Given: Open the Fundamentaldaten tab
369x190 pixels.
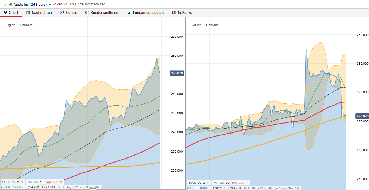Looking at the screenshot, I should tap(146, 12).
